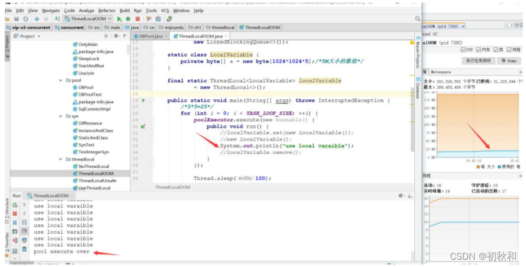Click the run gutter arrow beside main method
The width and height of the screenshot is (526, 267).
(x=144, y=101)
